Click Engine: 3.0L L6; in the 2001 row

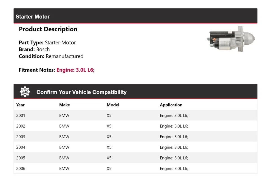click(174, 116)
